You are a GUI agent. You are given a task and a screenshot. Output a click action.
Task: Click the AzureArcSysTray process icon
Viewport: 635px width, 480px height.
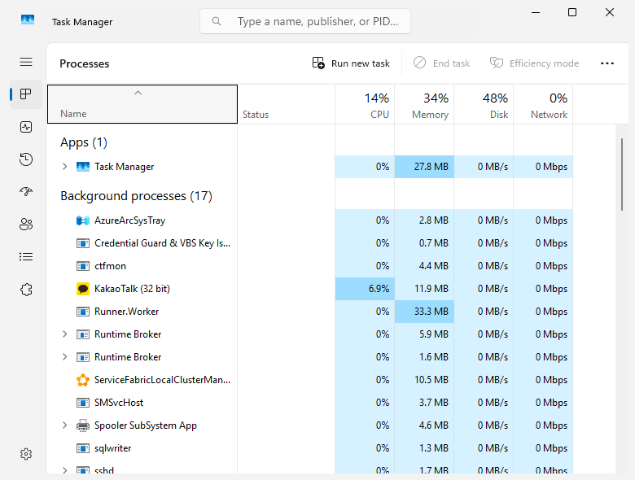(x=82, y=220)
